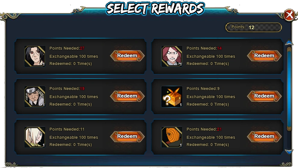This screenshot has width=298, height=168.
Task: Redeem the 14-point reward
Action: tap(264, 56)
